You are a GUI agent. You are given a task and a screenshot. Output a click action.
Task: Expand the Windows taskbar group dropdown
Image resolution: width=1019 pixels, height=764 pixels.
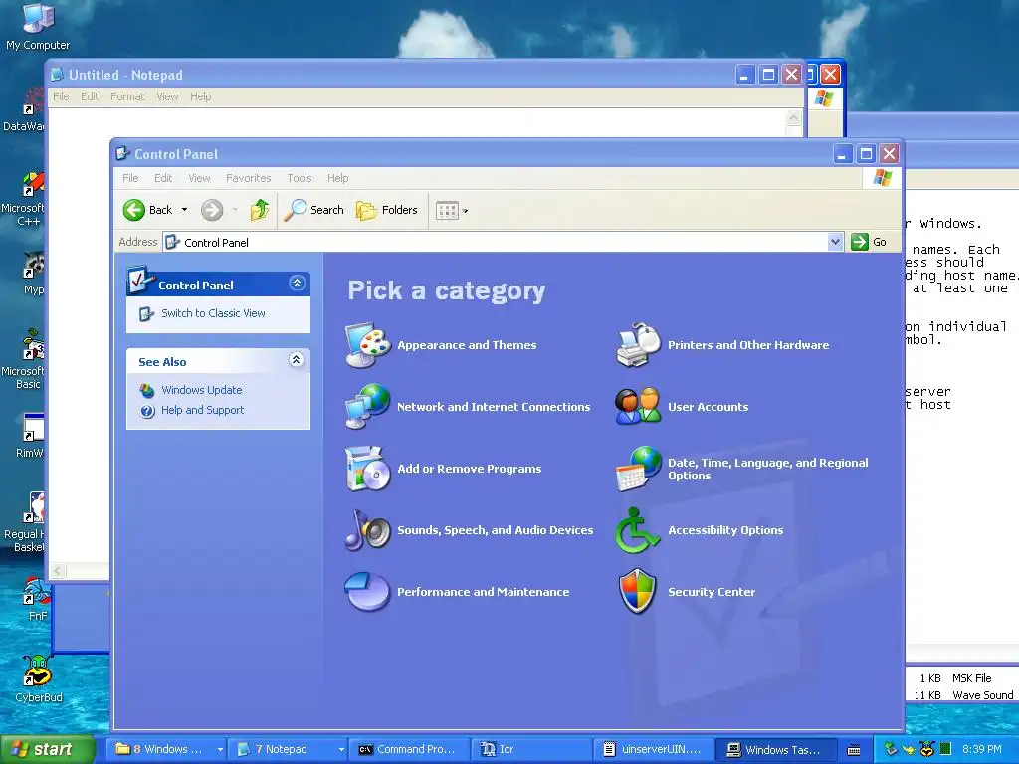pyautogui.click(x=220, y=750)
